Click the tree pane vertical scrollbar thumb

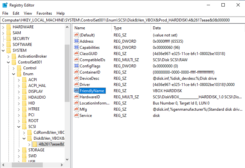(x=67, y=73)
